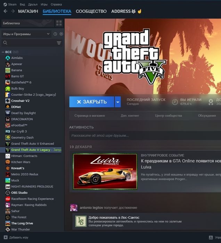This screenshot has width=221, height=243.
Task: Open the Steam menu
Action: tap(12, 5)
